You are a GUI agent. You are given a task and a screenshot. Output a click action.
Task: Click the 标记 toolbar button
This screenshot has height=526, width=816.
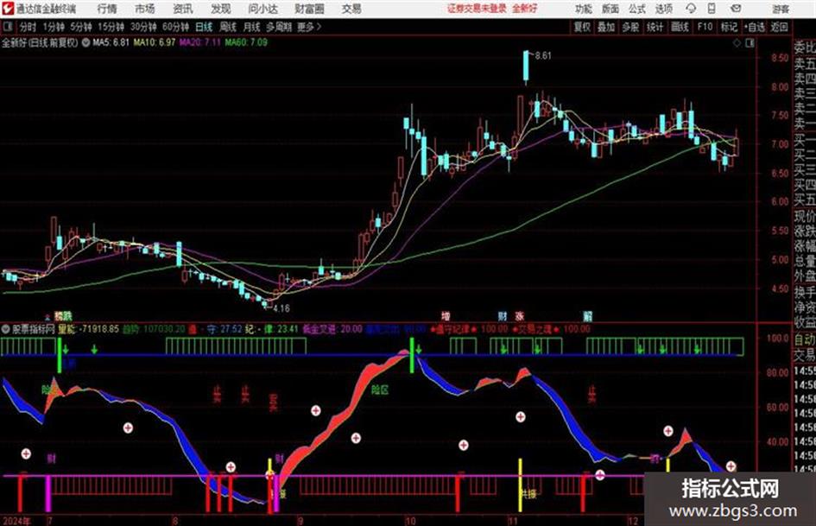tap(729, 27)
